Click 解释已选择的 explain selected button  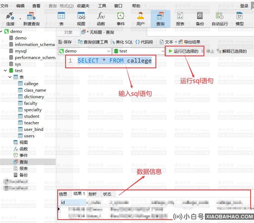[232, 51]
